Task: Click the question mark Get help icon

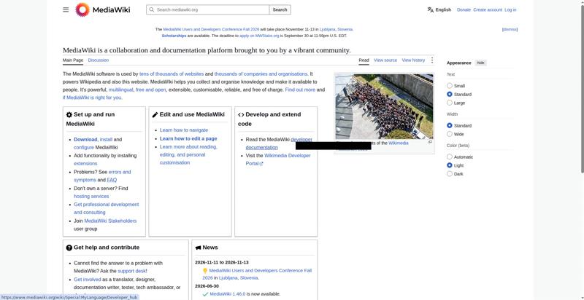Action: click(69, 248)
